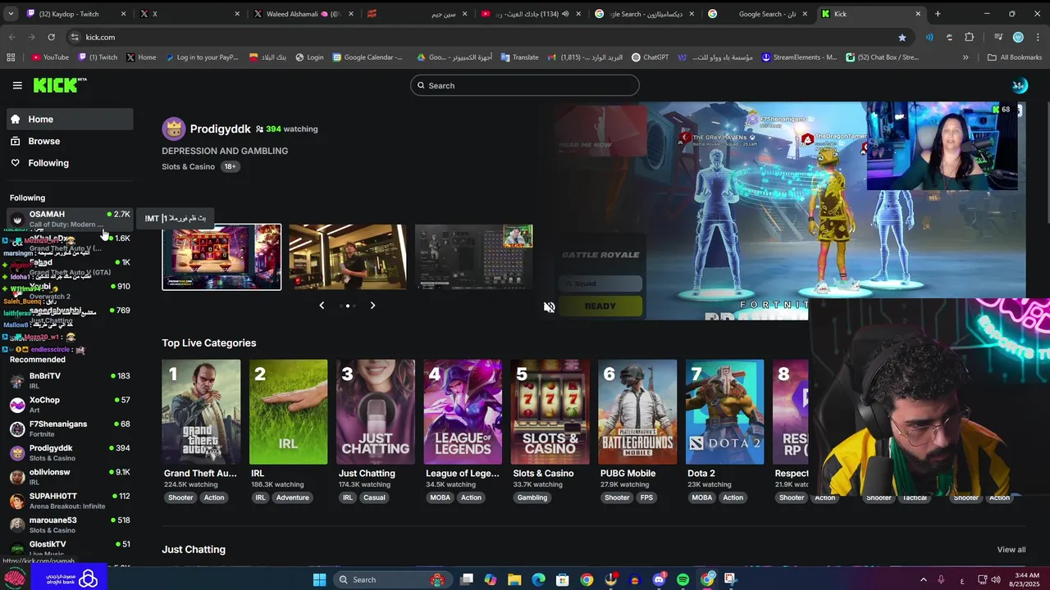Open YouTube bookmark
This screenshot has height=590, width=1050.
pos(50,57)
